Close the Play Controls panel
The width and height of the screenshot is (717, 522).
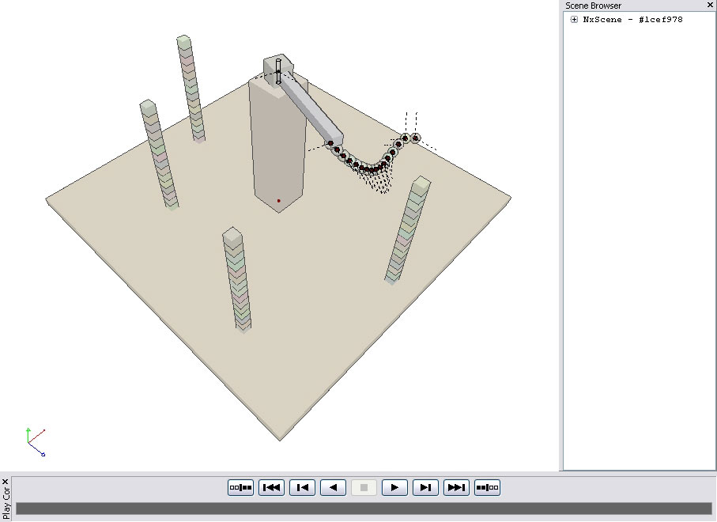tap(5, 481)
